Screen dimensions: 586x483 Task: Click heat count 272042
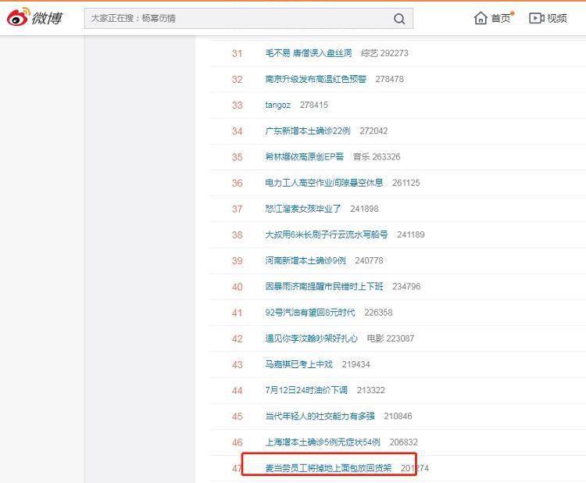point(373,131)
